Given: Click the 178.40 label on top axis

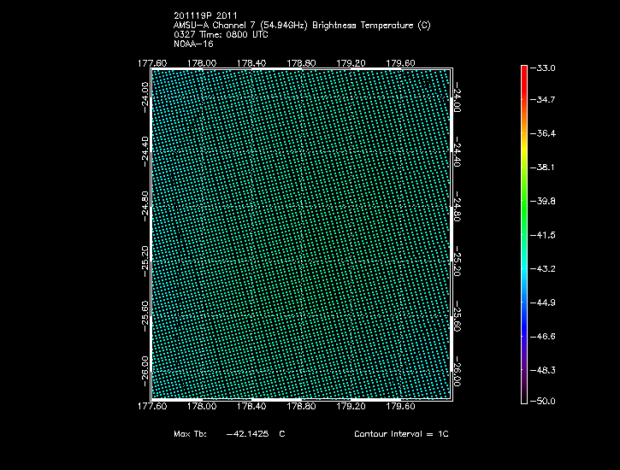Looking at the screenshot, I should (x=251, y=62).
